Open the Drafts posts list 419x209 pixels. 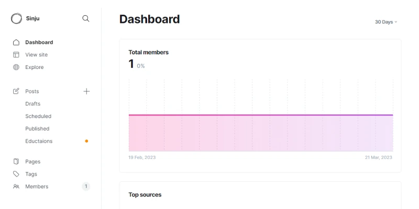point(32,104)
